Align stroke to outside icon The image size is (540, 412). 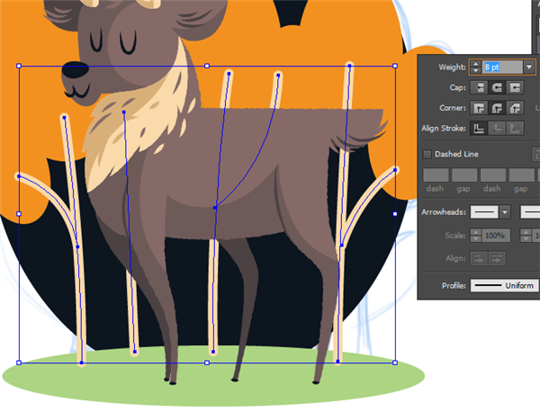(515, 128)
